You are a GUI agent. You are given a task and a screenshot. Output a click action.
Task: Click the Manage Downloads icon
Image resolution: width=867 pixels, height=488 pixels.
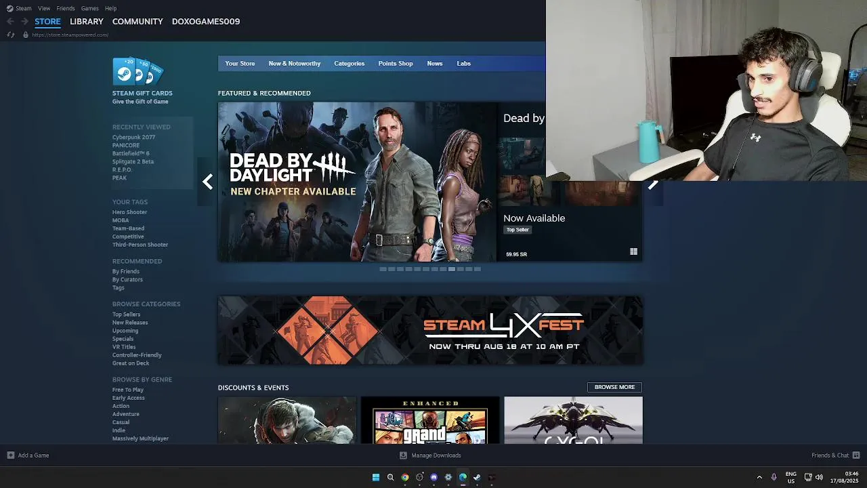pos(403,455)
